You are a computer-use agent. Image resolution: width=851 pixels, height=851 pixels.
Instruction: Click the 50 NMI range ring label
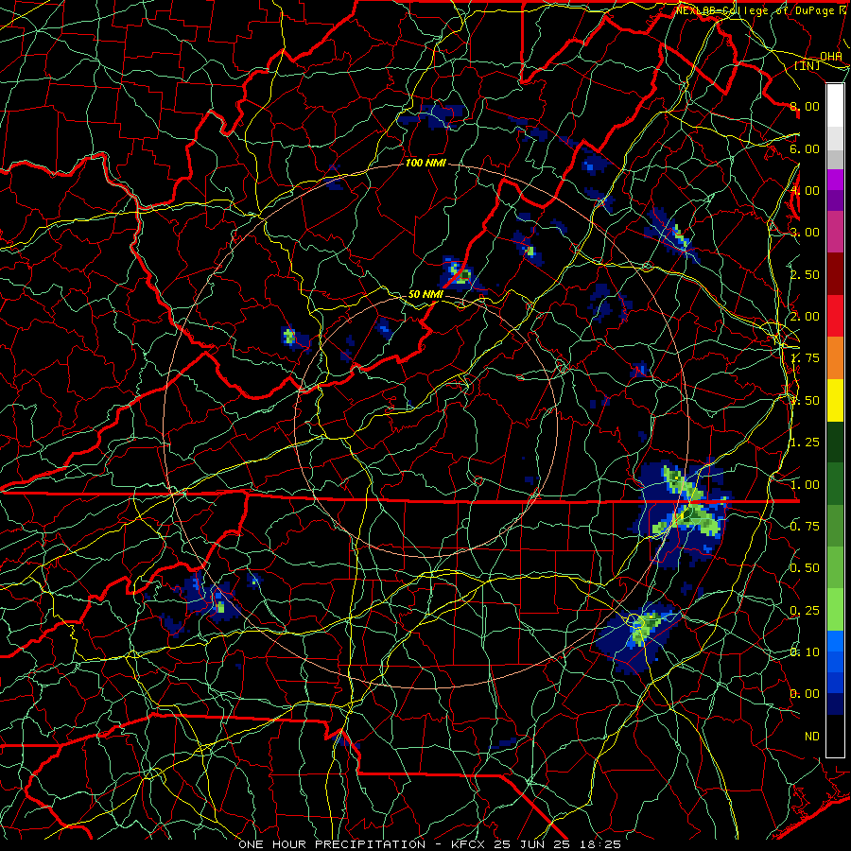pos(425,294)
